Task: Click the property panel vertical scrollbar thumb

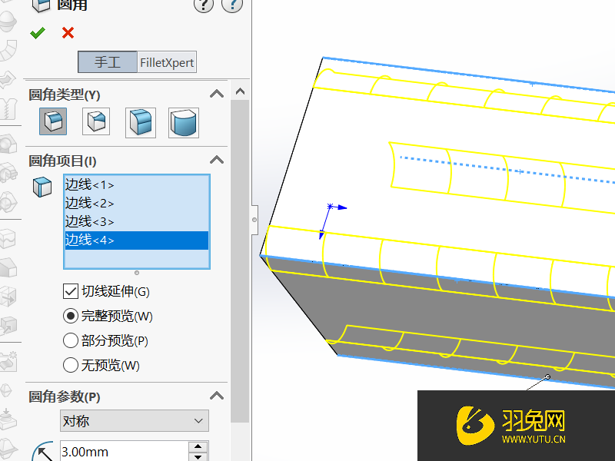Action: coord(240,260)
